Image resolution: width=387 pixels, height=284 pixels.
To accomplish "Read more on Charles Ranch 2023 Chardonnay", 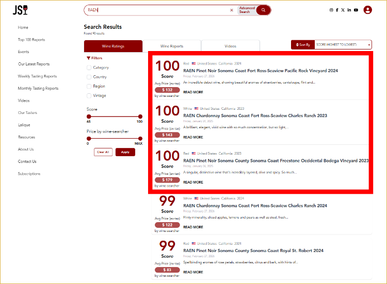I will pos(193,137).
